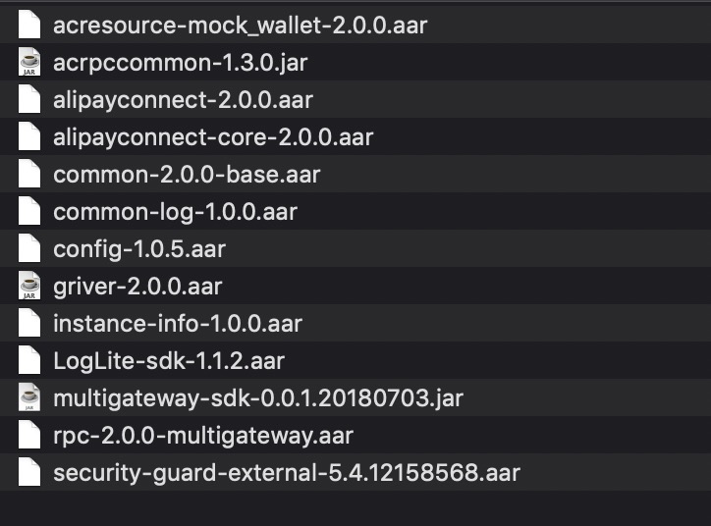Select the multigateway-sdk-0.0.1.20180703.jar file name
711x526 pixels.
click(258, 398)
